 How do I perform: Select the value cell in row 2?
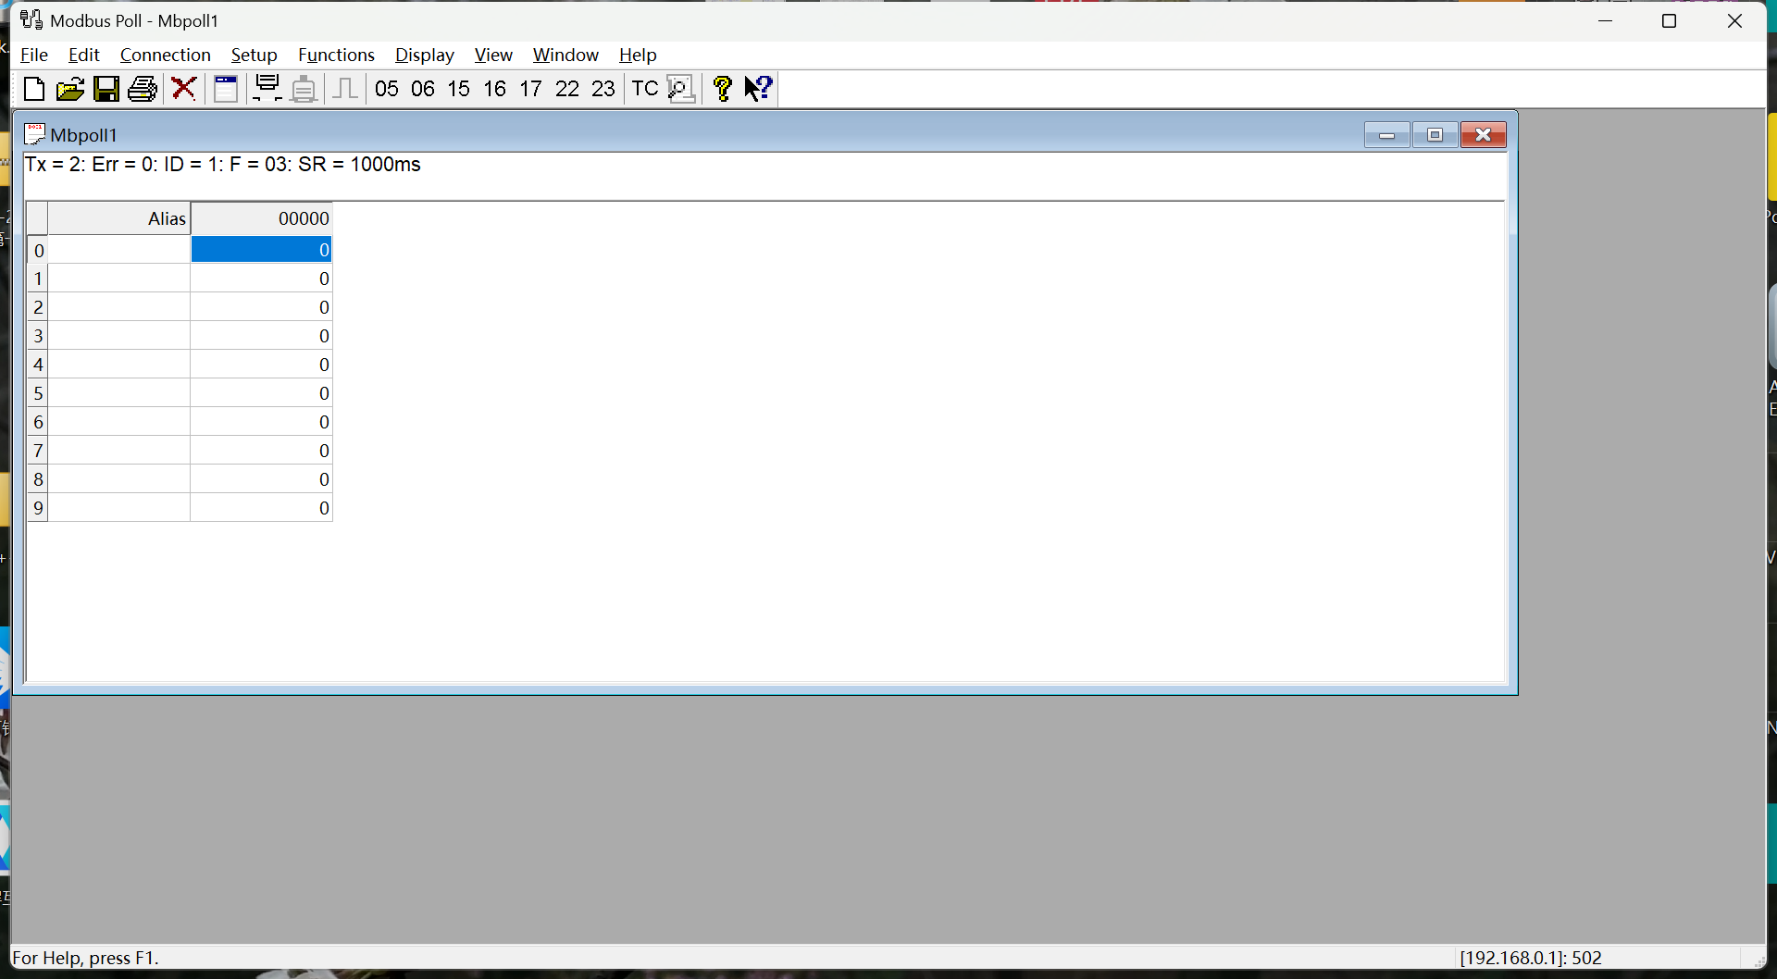[262, 307]
